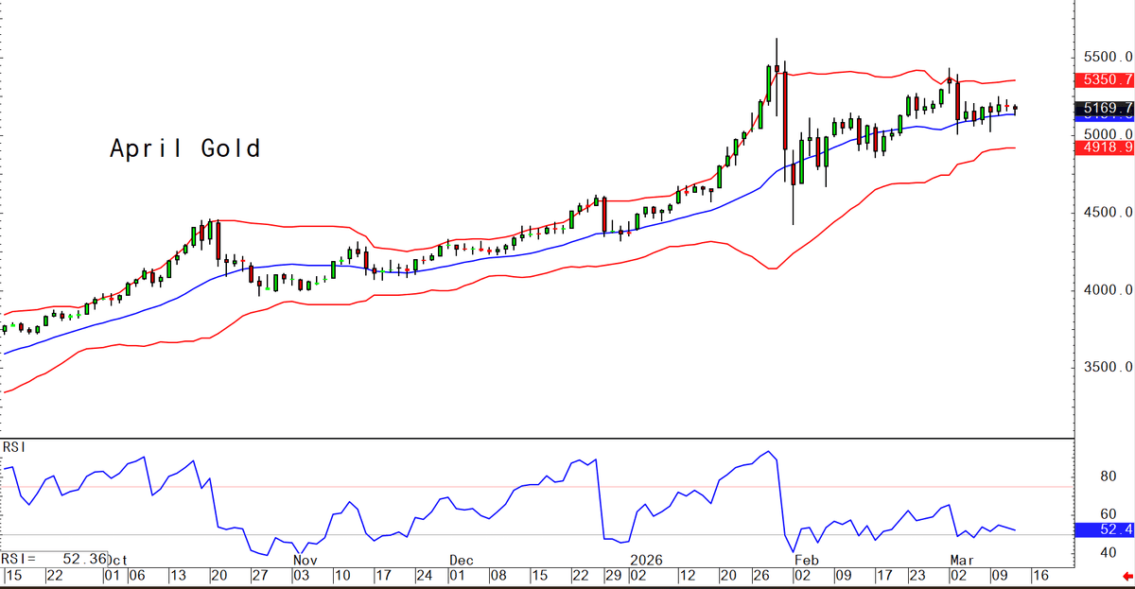Screen dimensions: 1135x589
Task: Click the 4000.0 price axis label
Action: click(1108, 290)
